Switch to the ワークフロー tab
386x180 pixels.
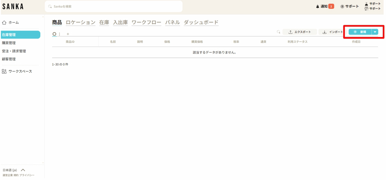pyautogui.click(x=146, y=22)
